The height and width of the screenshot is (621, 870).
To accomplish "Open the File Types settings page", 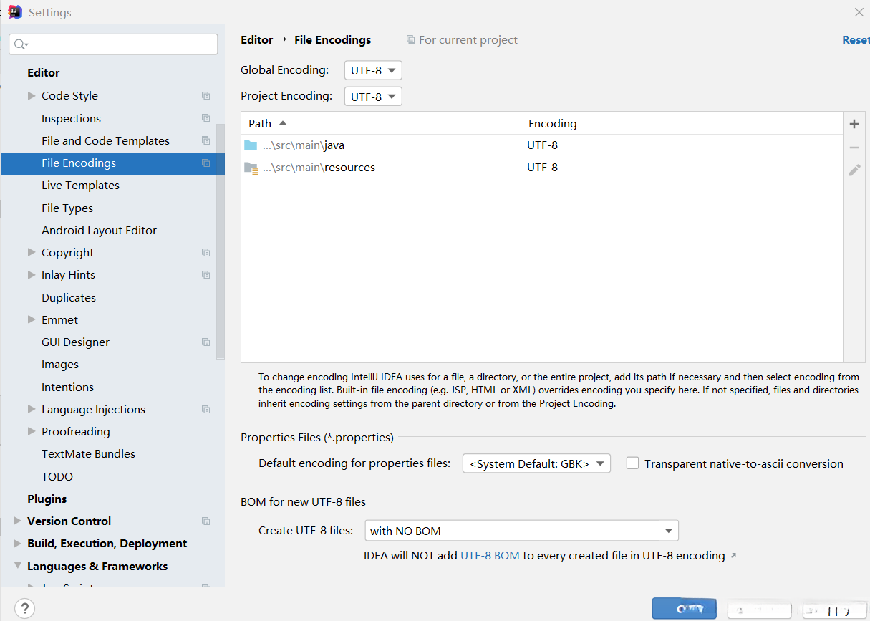I will [67, 208].
